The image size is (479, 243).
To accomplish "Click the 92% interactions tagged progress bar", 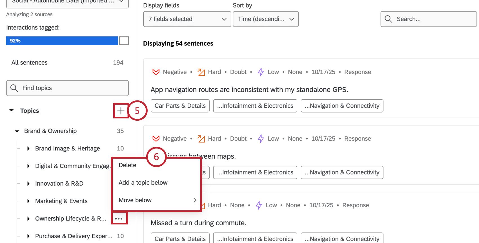I will point(62,40).
